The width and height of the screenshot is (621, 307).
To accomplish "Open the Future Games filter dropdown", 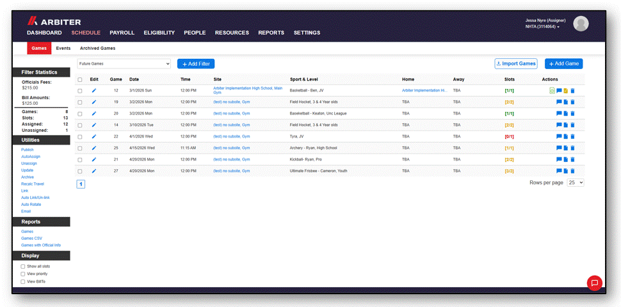I will pos(124,64).
